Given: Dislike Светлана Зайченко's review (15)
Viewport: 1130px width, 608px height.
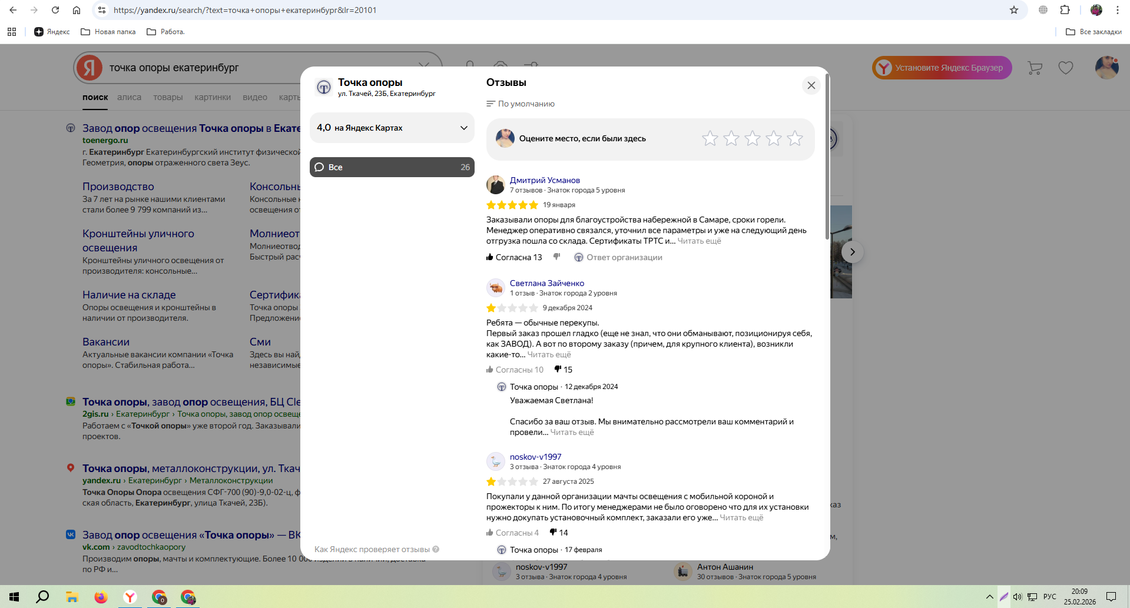Looking at the screenshot, I should click(563, 370).
